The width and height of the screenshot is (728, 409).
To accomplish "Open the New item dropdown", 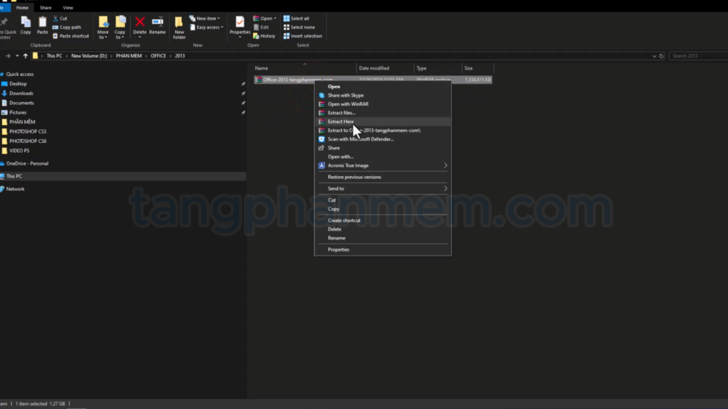I will click(x=205, y=18).
